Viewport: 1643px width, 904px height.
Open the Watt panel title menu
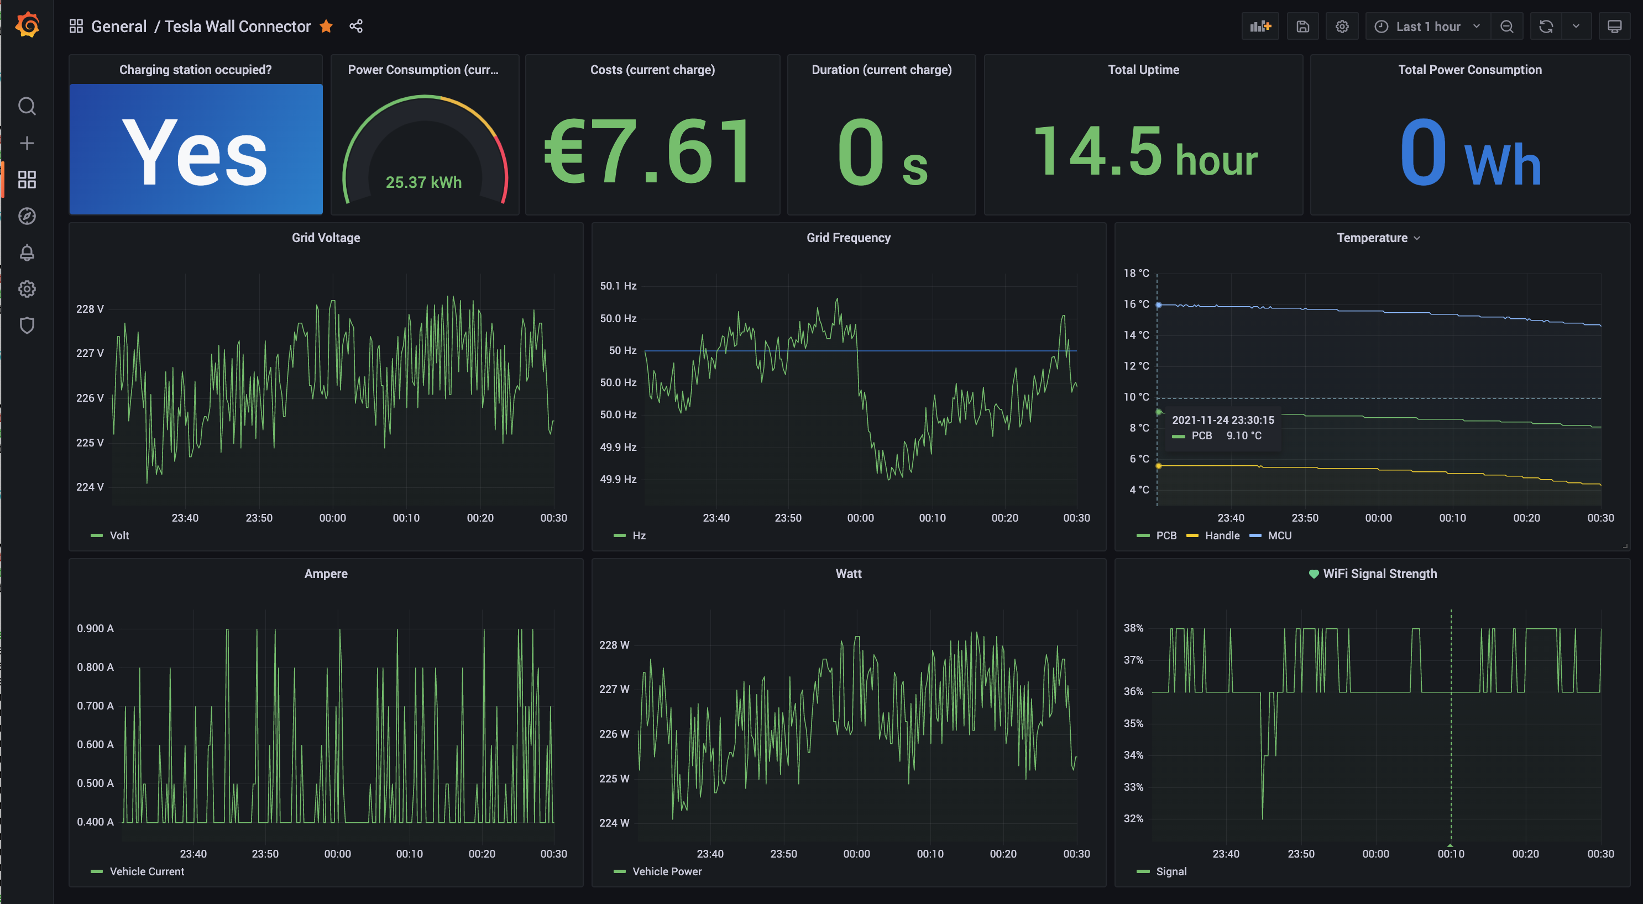click(848, 574)
